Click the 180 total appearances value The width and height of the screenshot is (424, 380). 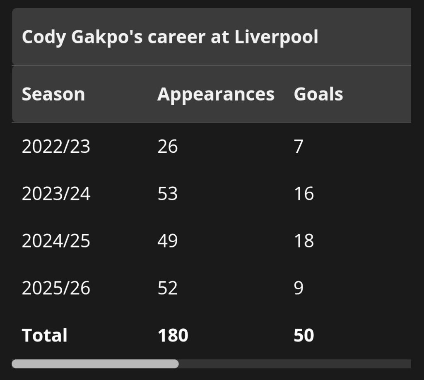pos(173,335)
